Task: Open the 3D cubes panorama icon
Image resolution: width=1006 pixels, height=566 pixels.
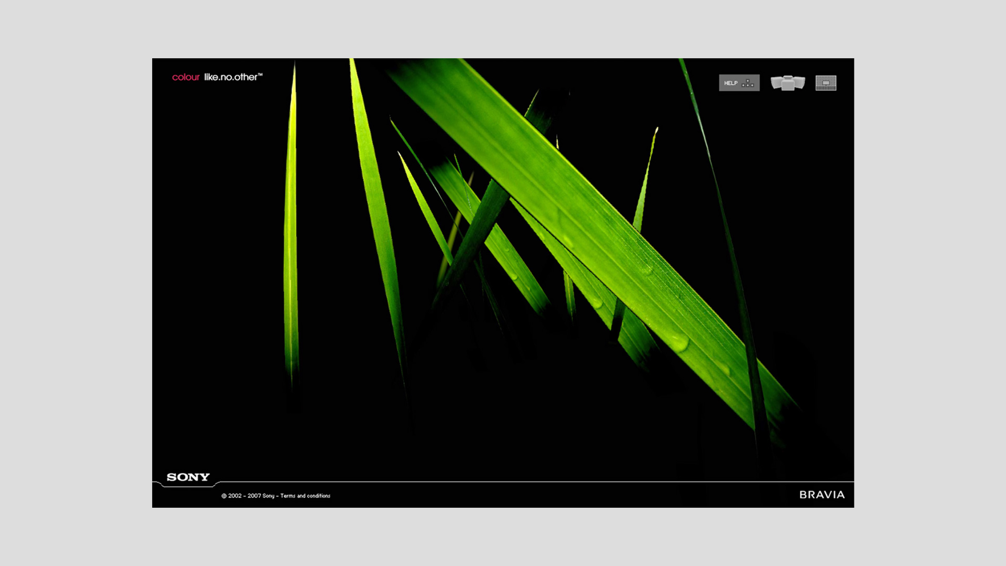Action: click(788, 83)
